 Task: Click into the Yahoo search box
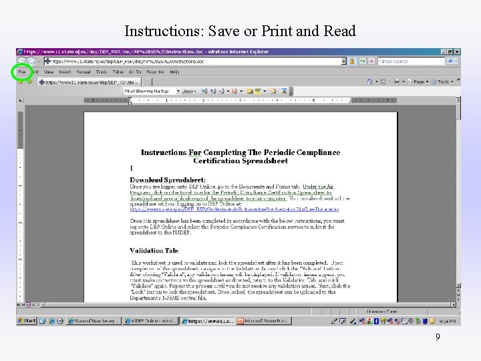(411, 62)
